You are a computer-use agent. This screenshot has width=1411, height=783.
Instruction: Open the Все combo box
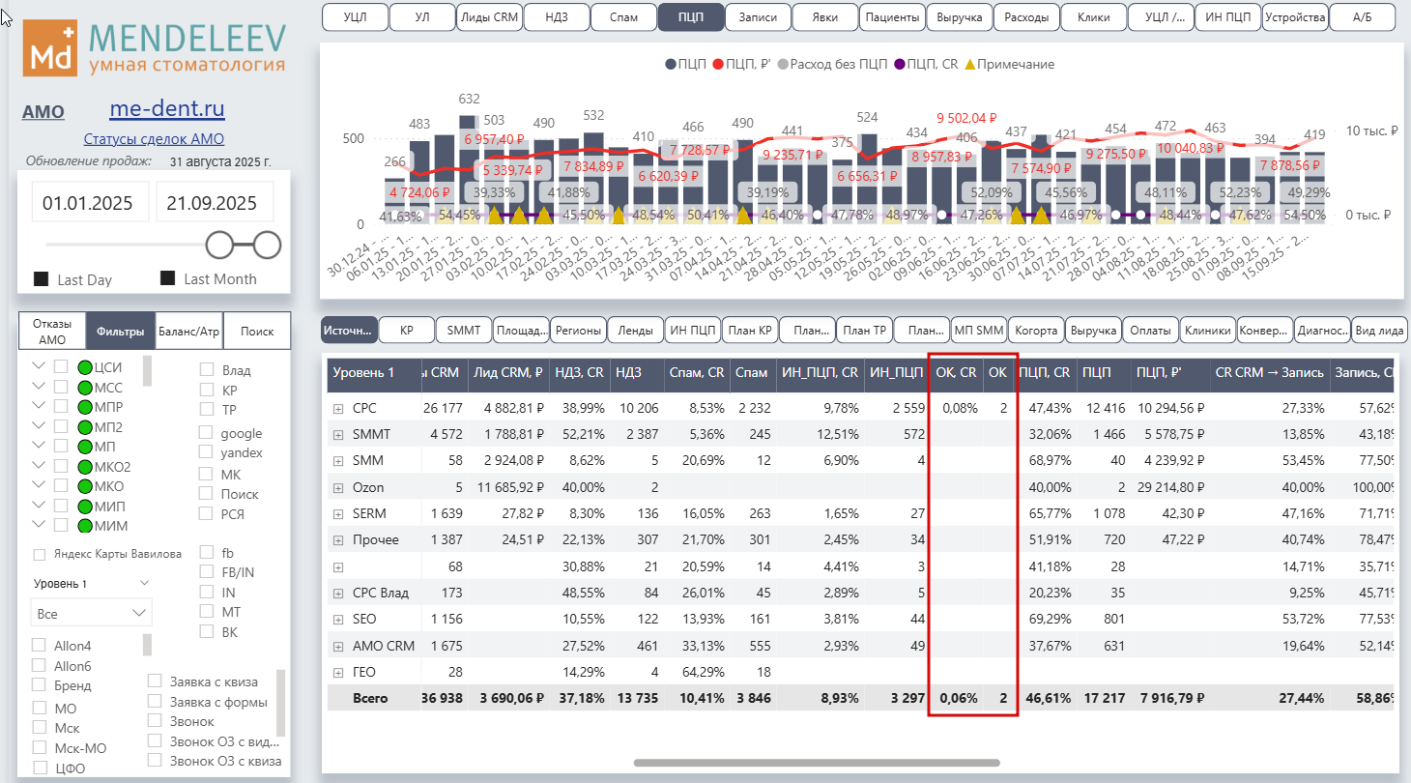point(91,614)
